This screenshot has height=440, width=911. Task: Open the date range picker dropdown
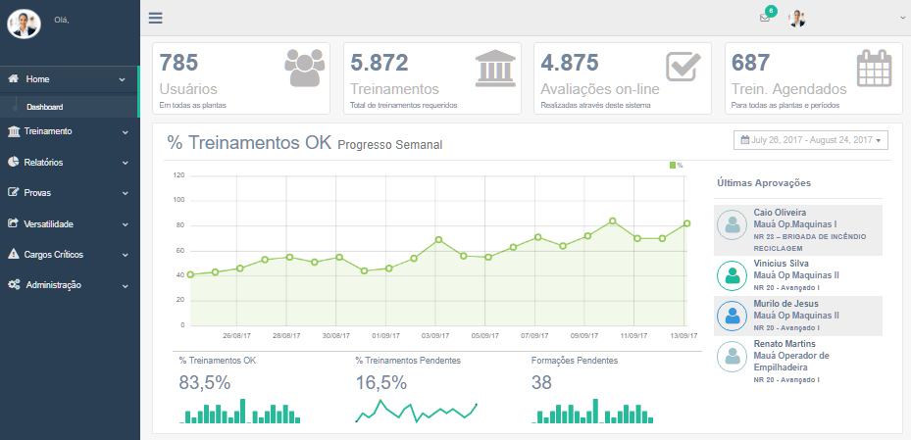(810, 140)
